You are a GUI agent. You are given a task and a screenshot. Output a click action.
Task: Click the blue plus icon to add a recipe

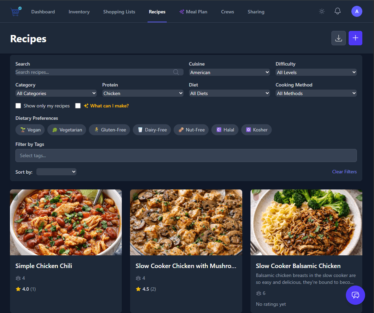pos(355,38)
